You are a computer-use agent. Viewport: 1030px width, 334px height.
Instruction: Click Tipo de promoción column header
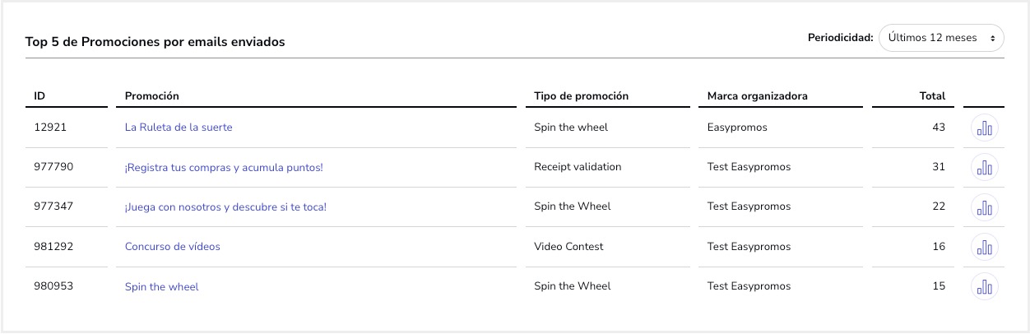pyautogui.click(x=582, y=96)
